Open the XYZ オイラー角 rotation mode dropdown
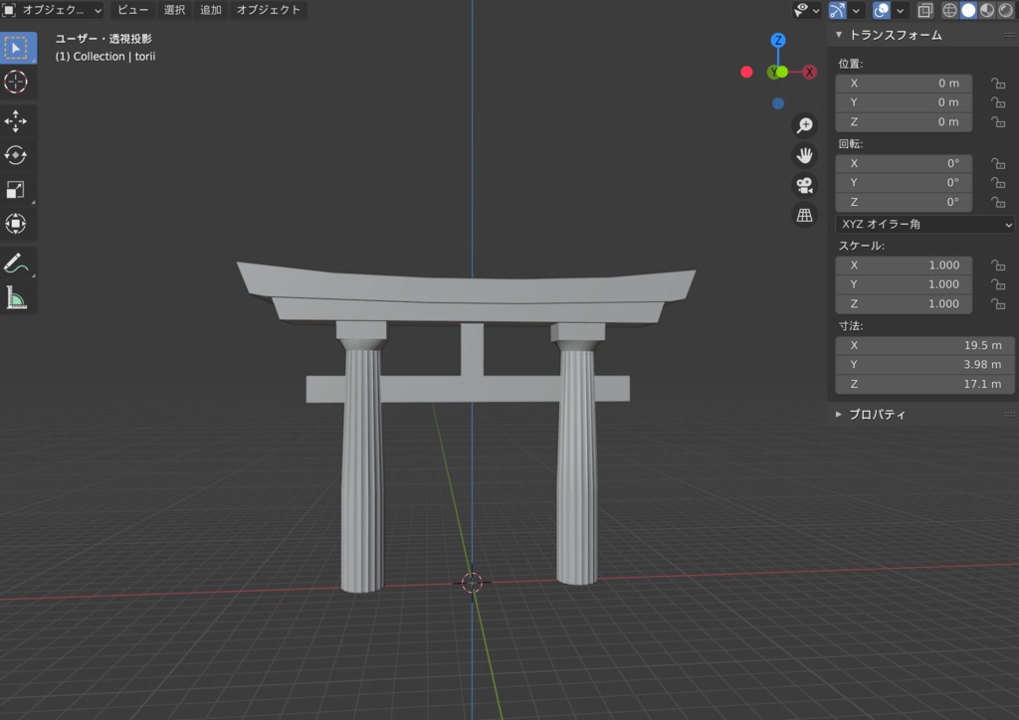1019x720 pixels. coord(924,224)
